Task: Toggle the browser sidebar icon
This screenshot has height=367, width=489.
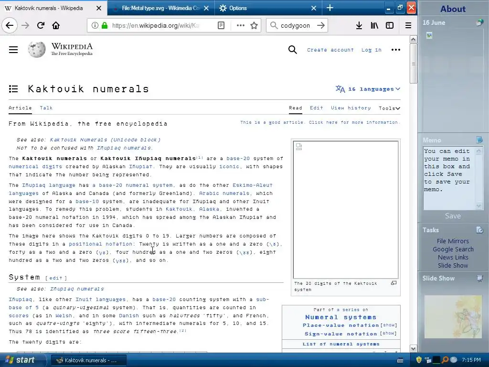Action: click(x=390, y=25)
